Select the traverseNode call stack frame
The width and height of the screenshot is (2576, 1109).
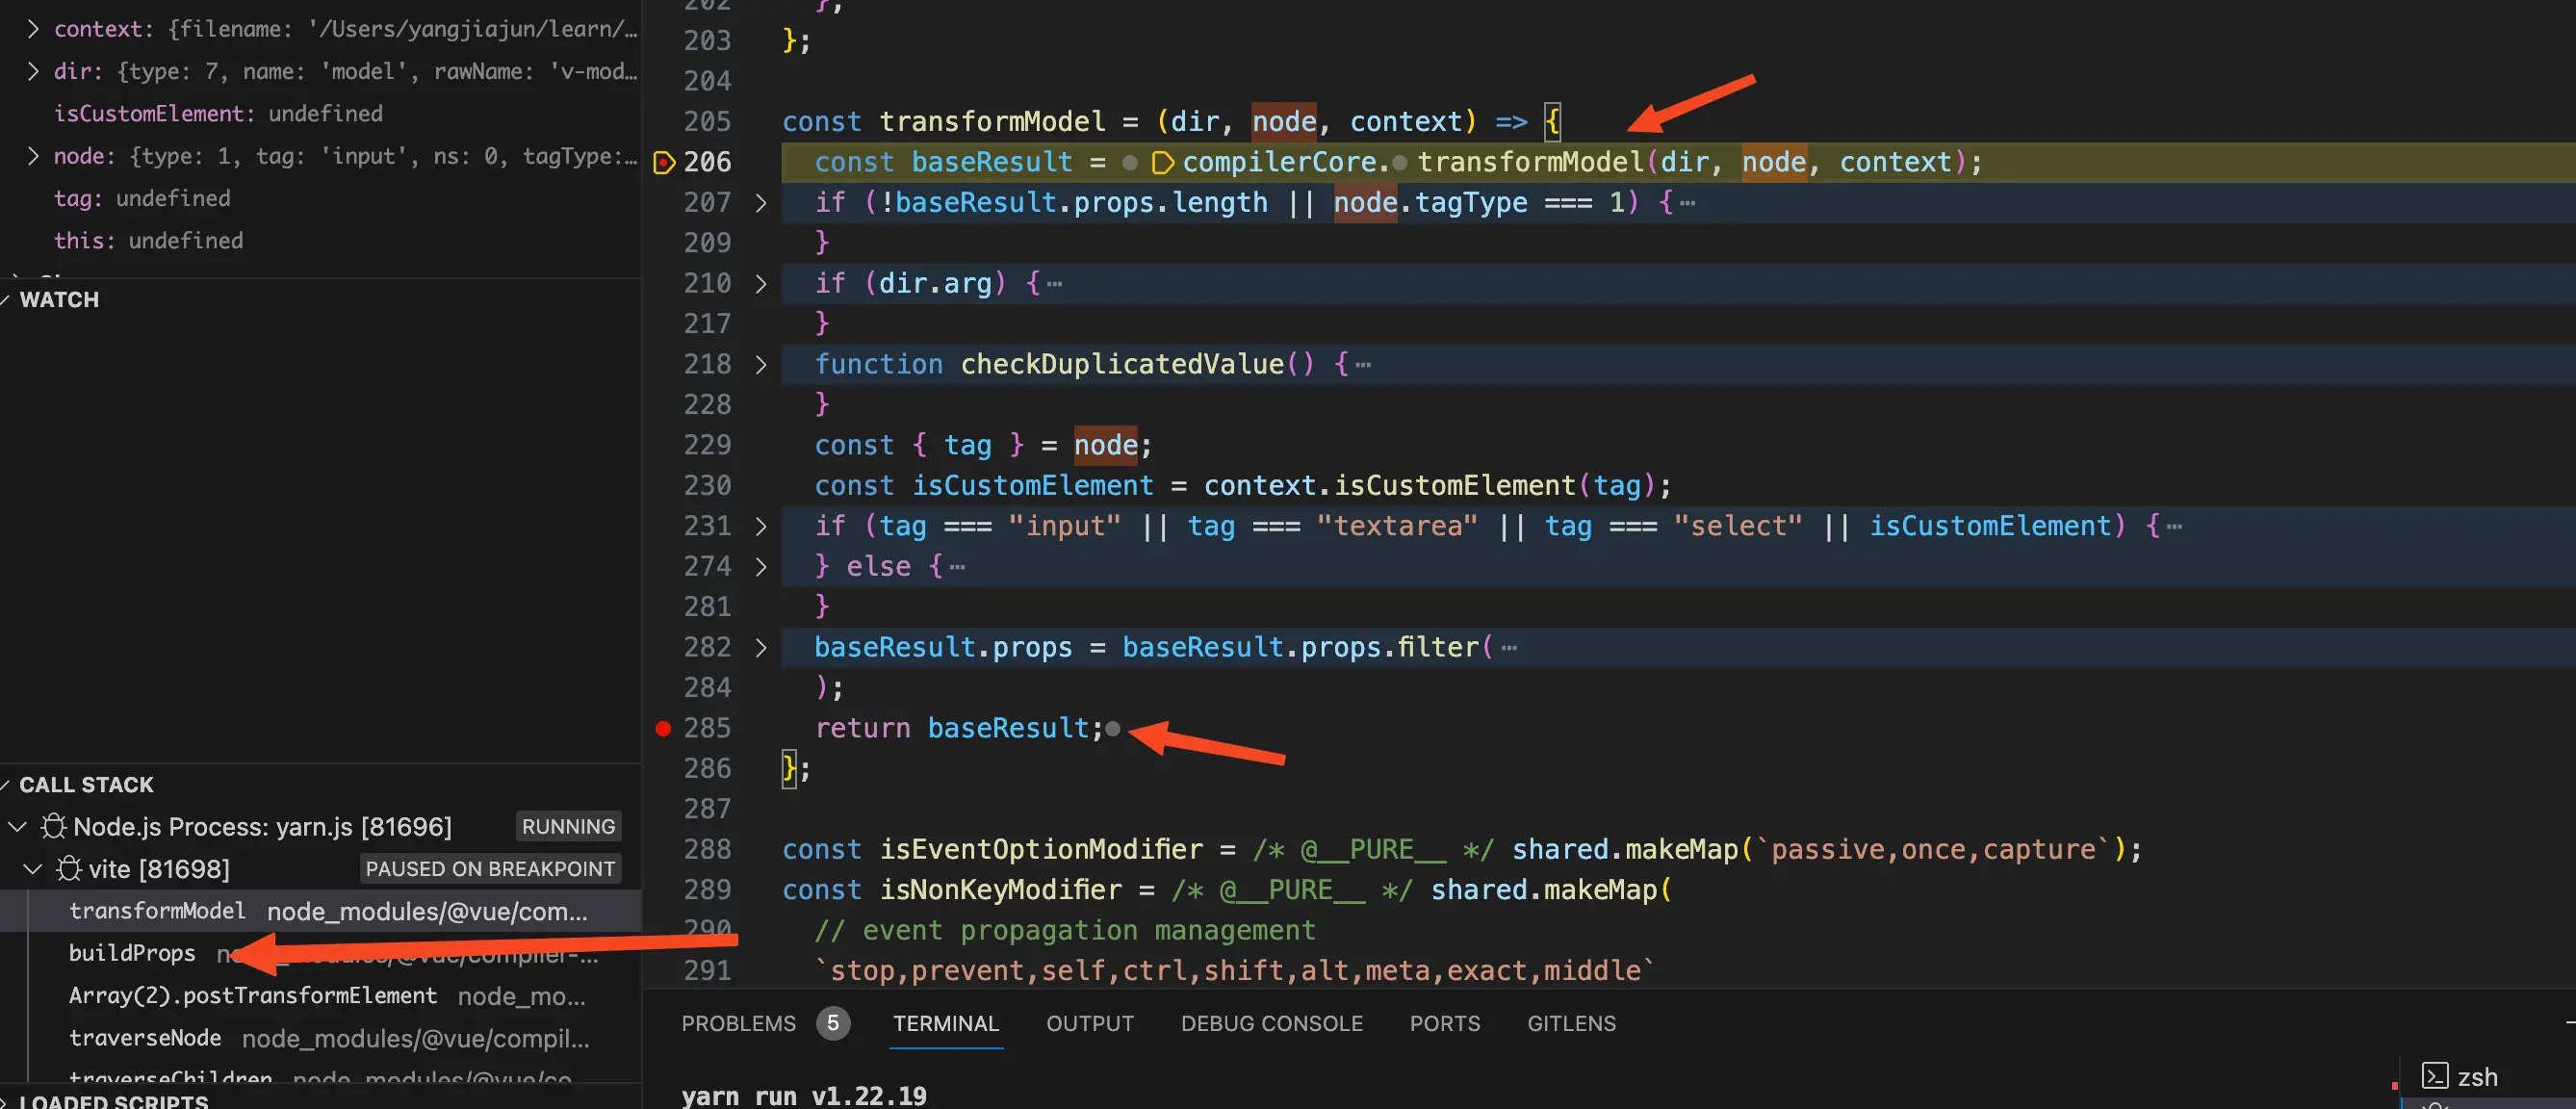click(x=145, y=1038)
